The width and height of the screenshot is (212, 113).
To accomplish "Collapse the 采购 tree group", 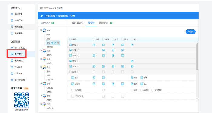I will click(x=41, y=50).
